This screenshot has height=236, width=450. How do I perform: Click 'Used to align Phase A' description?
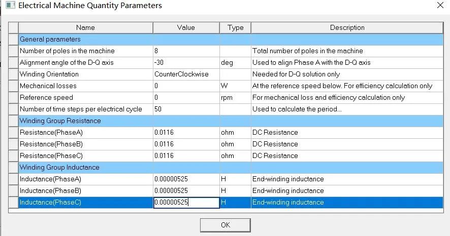click(x=347, y=63)
